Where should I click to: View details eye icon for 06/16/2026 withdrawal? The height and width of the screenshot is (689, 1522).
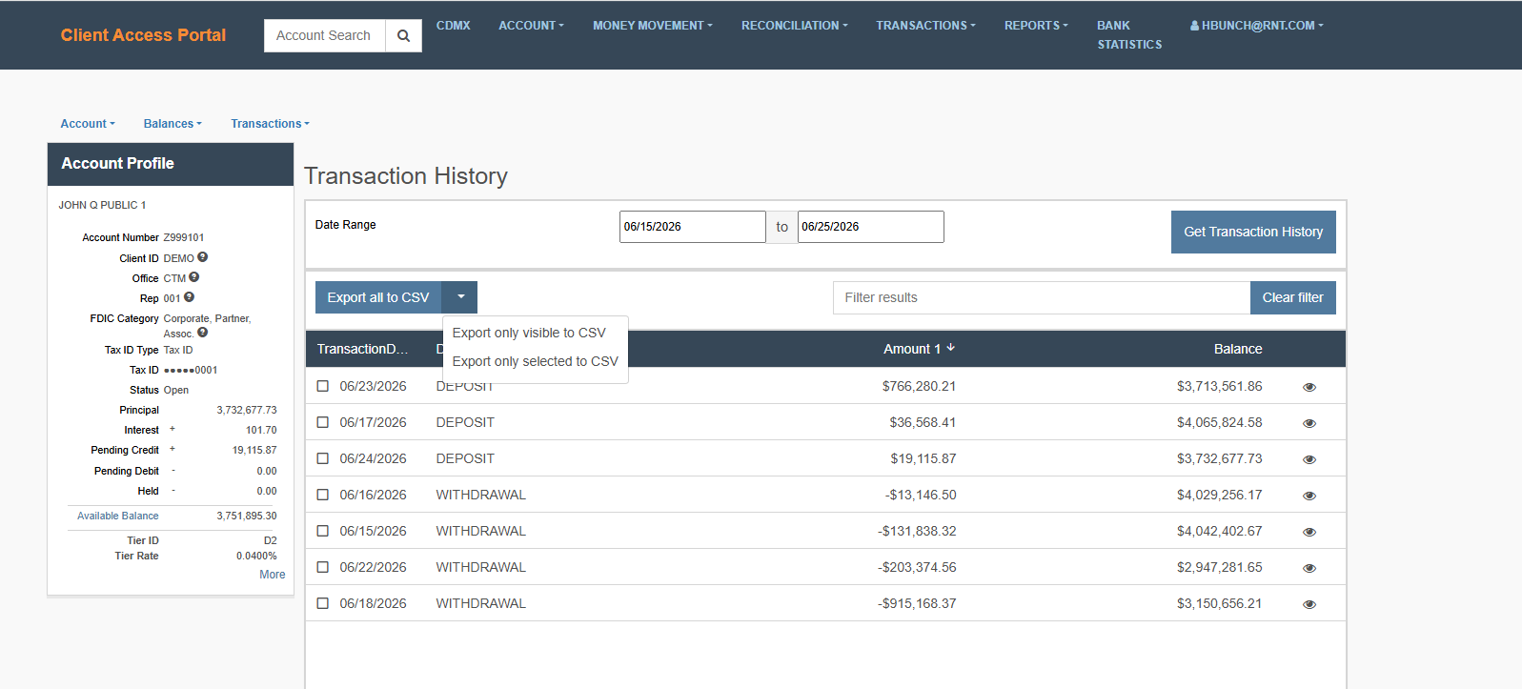[1309, 496]
